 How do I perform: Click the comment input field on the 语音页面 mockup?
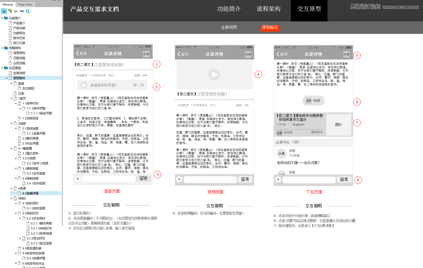point(109,179)
